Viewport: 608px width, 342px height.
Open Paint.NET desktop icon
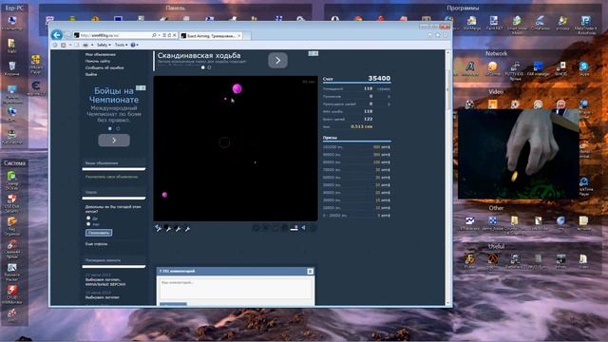(x=494, y=23)
